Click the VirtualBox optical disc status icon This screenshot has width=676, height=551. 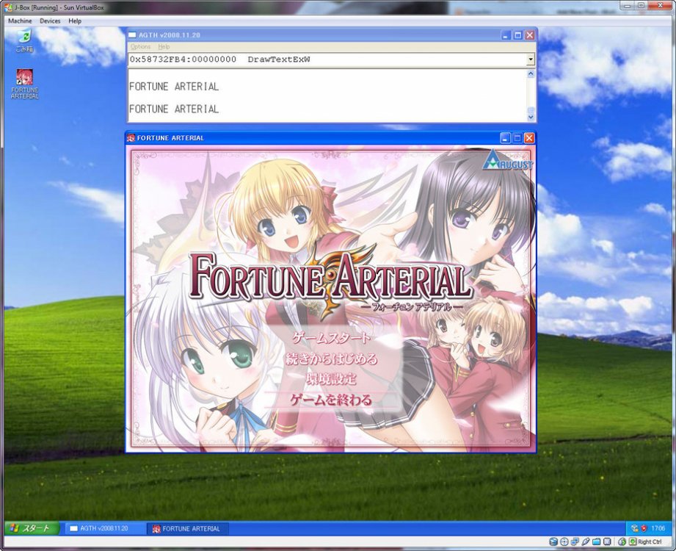[x=564, y=541]
